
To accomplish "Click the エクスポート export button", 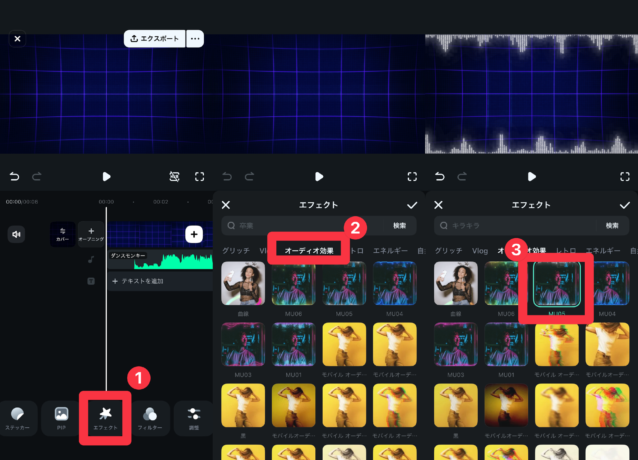I will [x=155, y=39].
